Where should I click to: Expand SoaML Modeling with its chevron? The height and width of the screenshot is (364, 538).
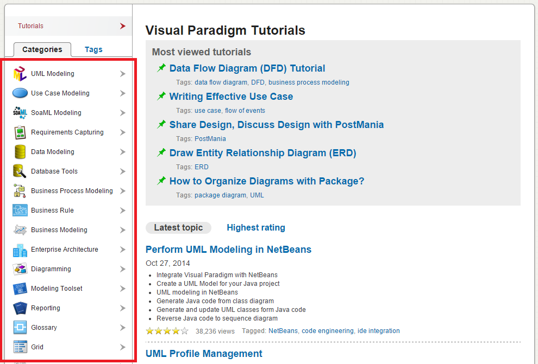click(x=122, y=113)
